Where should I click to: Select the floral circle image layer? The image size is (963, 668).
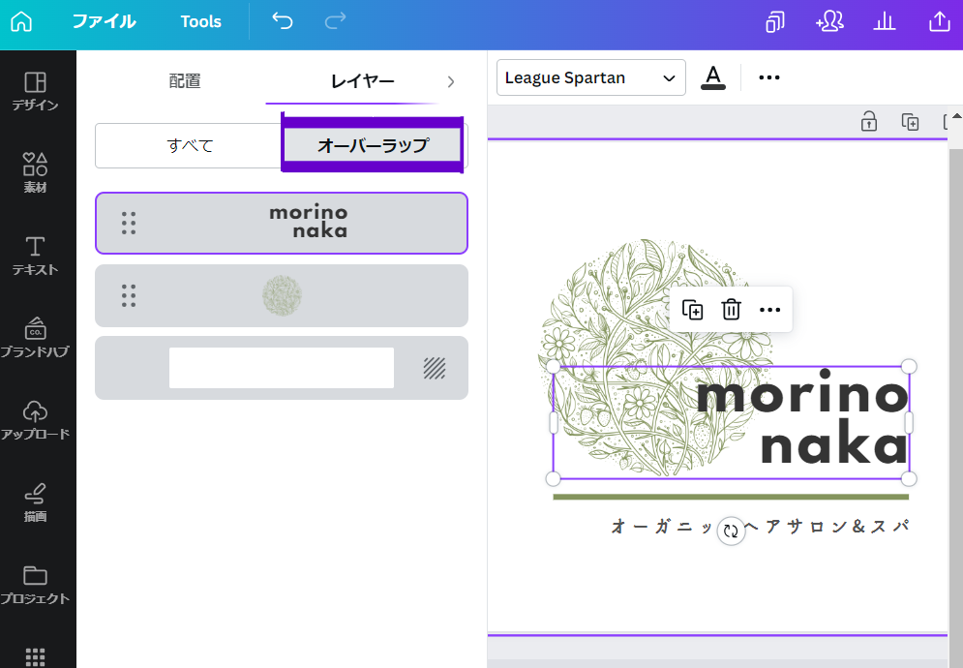click(x=282, y=295)
